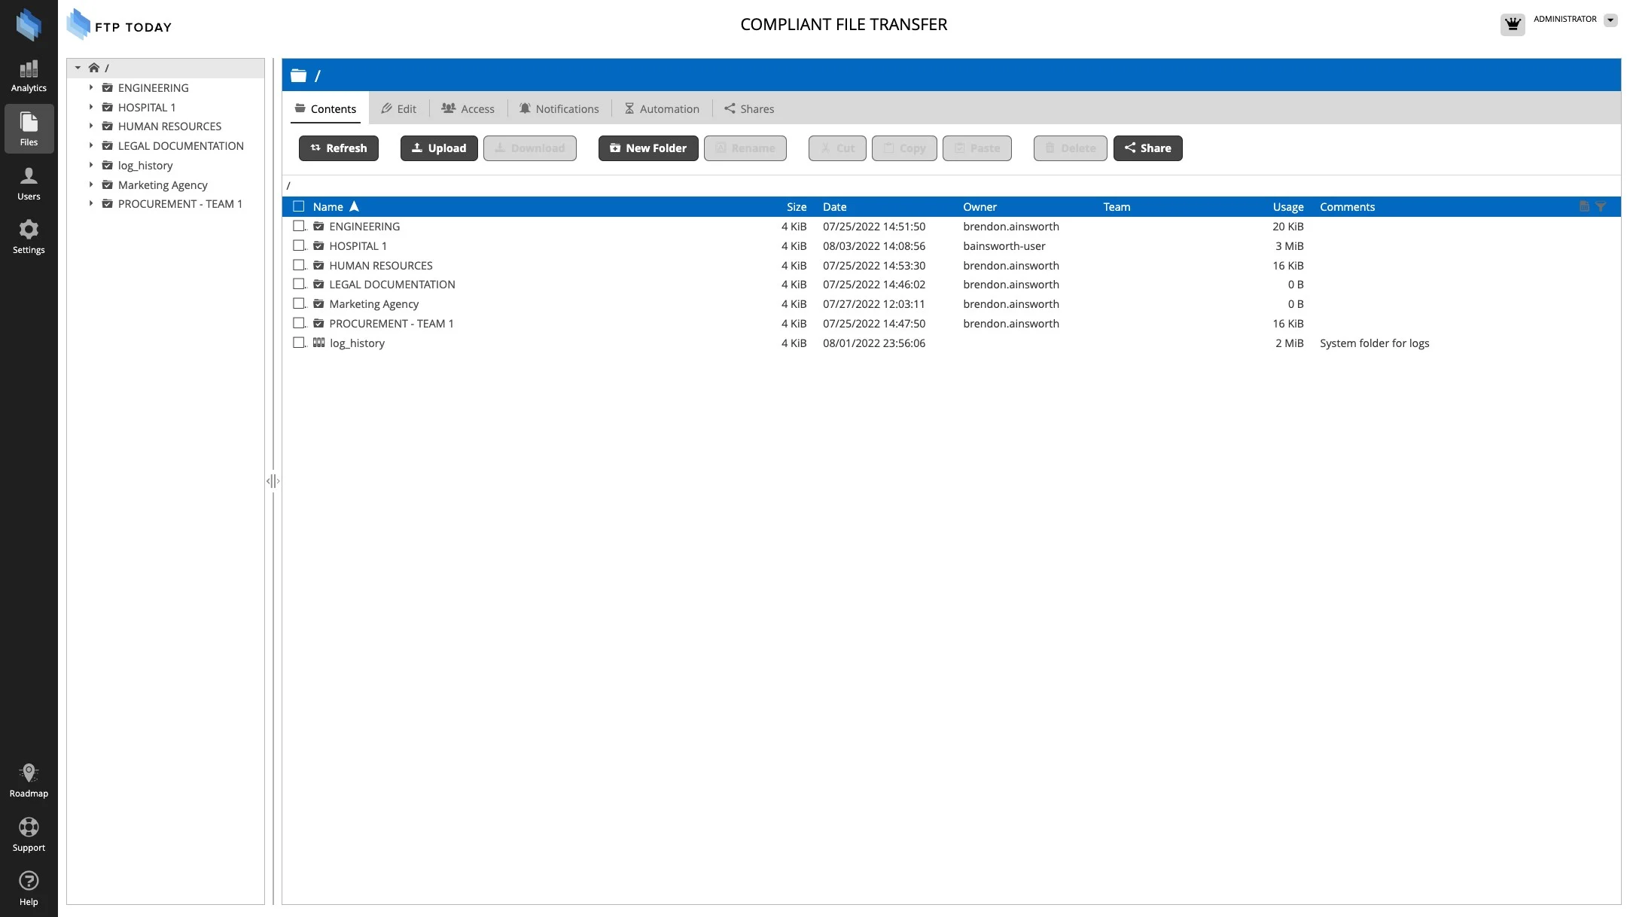Open the ADMINISTRATOR account dropdown arrow
Image resolution: width=1630 pixels, height=917 pixels.
point(1610,20)
